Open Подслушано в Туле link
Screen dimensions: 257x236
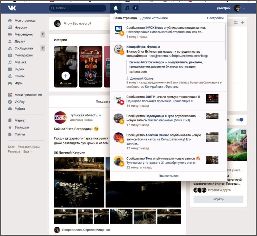[160, 116]
